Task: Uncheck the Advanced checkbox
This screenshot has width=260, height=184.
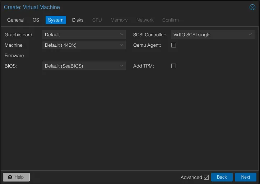Action: (206, 177)
